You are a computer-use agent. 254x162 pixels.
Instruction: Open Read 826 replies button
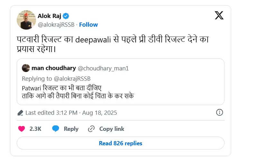pos(121,143)
